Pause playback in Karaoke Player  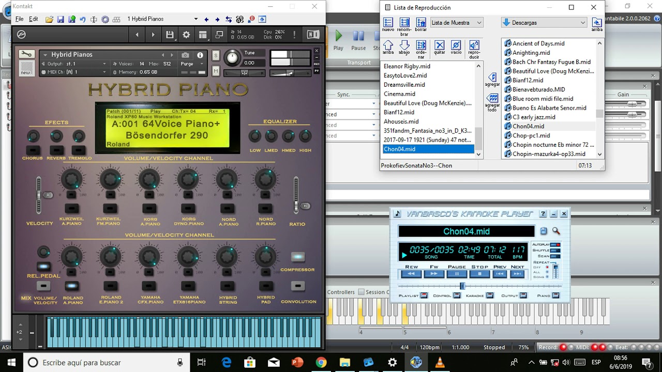[x=457, y=274]
